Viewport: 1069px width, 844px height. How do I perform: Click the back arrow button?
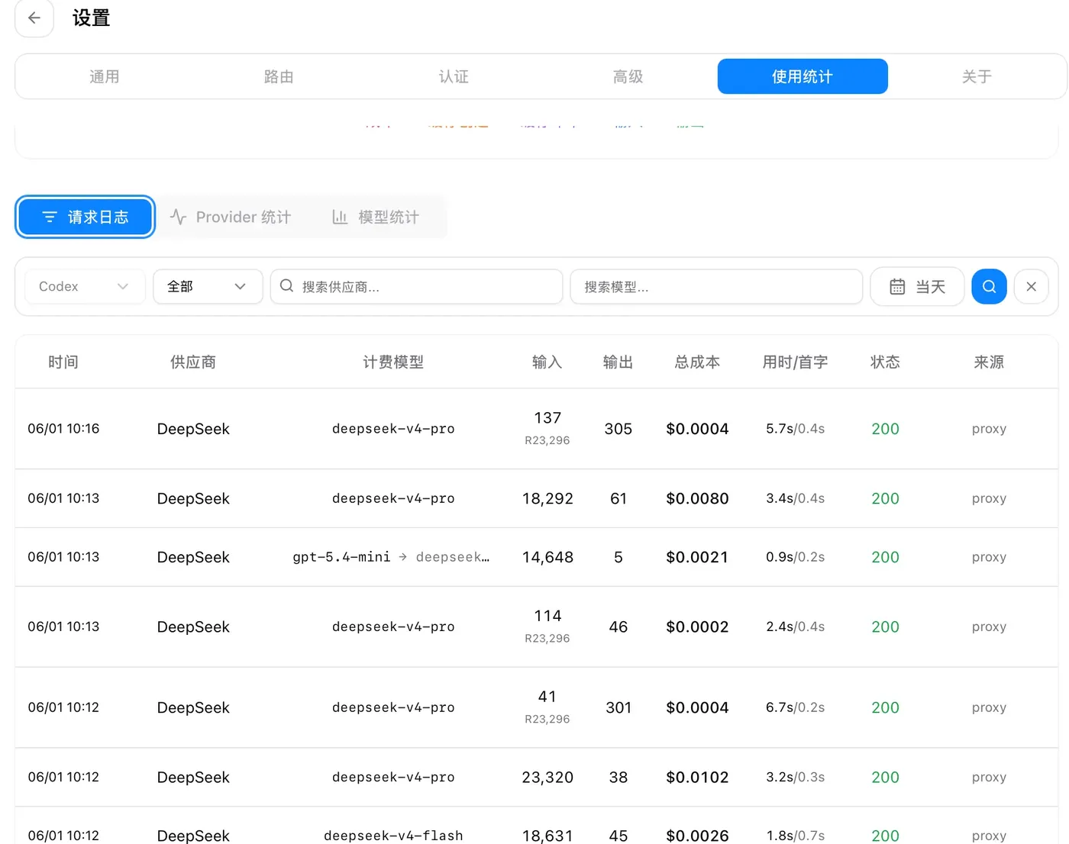coord(34,18)
